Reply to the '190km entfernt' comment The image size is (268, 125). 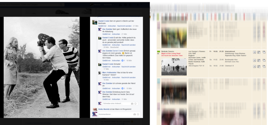coord(116,61)
